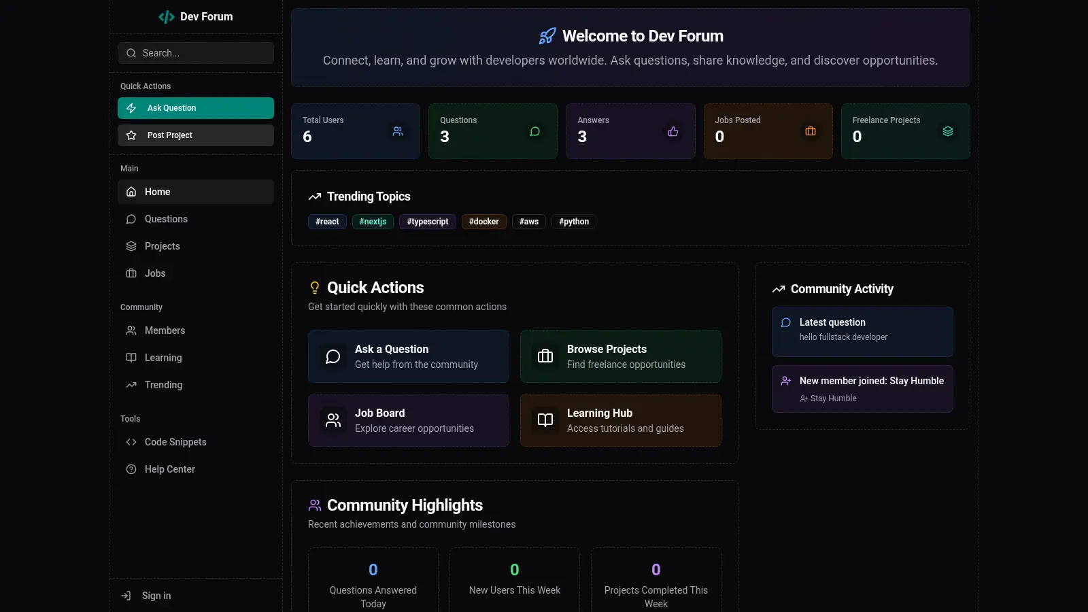The height and width of the screenshot is (612, 1088).
Task: Select the #python trending tag
Action: (574, 222)
